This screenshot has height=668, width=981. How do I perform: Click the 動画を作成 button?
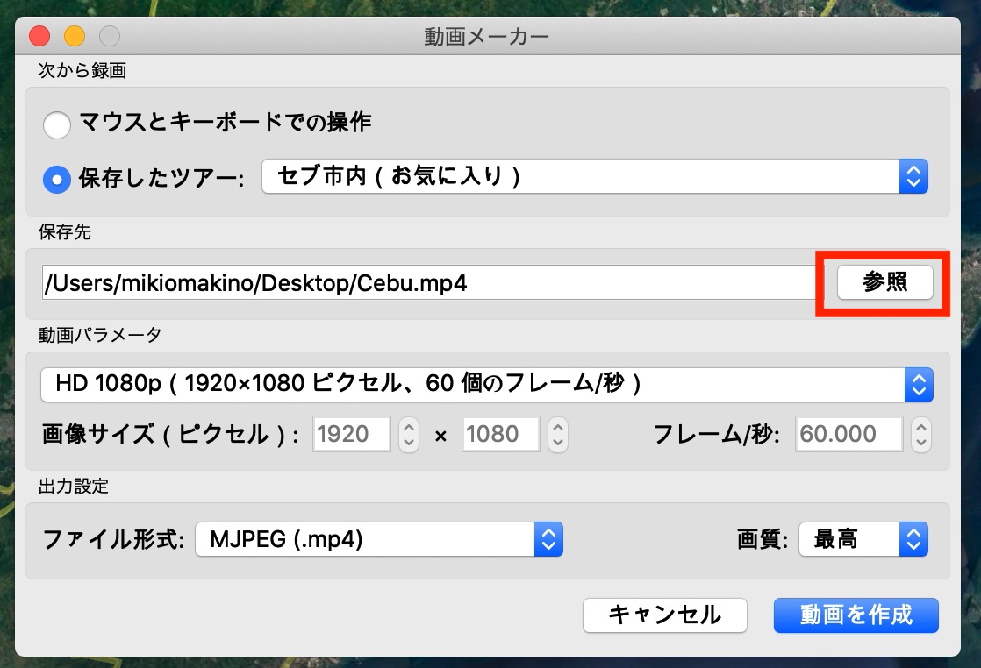[856, 615]
